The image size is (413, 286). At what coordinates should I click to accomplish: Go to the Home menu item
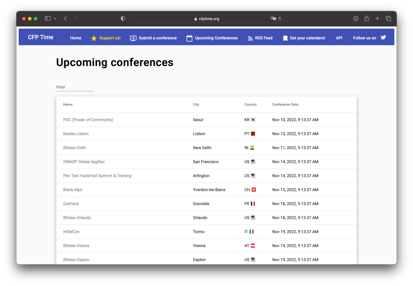[x=76, y=38]
